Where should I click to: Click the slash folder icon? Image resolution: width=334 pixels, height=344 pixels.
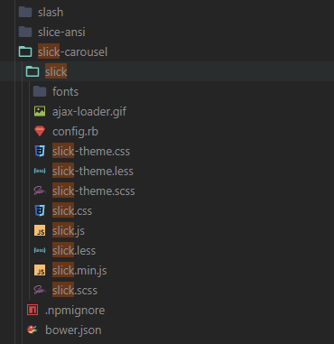(25, 12)
